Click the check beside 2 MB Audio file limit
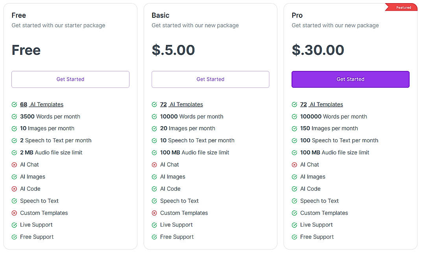Screen dimensions: 421x253 pyautogui.click(x=14, y=153)
